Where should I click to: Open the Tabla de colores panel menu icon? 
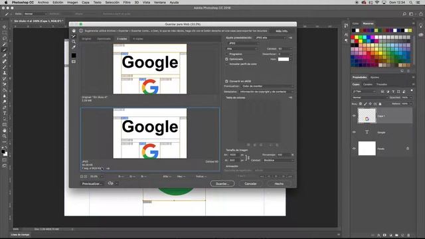[x=290, y=98]
